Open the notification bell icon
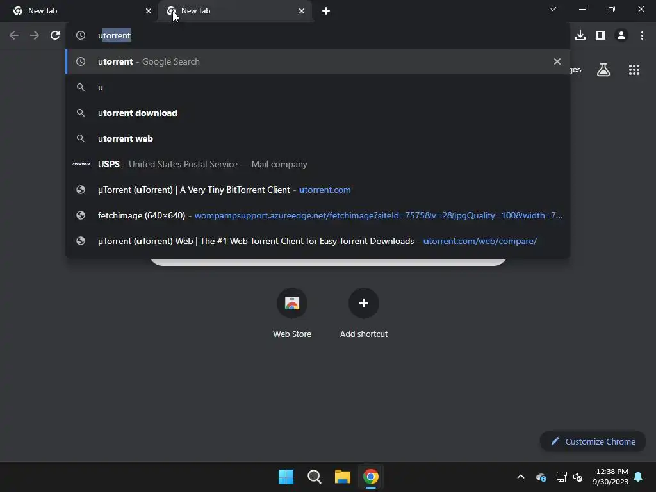 [x=639, y=477]
